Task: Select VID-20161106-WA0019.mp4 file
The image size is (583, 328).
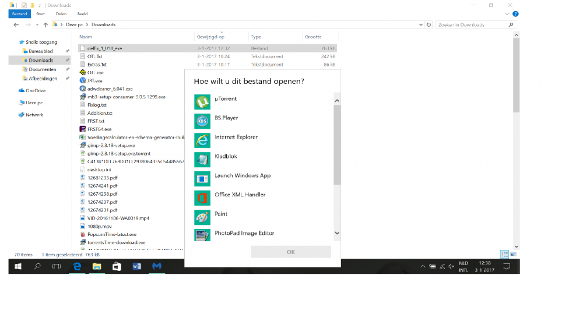Action: (x=118, y=218)
